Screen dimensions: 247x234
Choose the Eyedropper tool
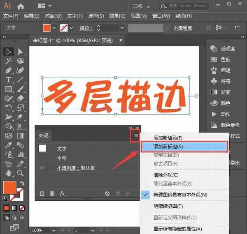click(8, 145)
